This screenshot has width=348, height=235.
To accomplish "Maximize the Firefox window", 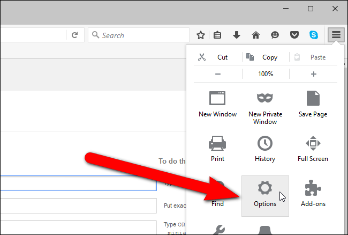I will click(311, 9).
